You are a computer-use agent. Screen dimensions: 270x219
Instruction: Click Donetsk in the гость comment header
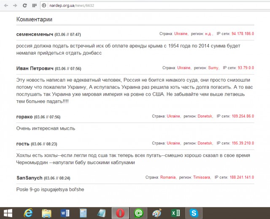[205, 143]
